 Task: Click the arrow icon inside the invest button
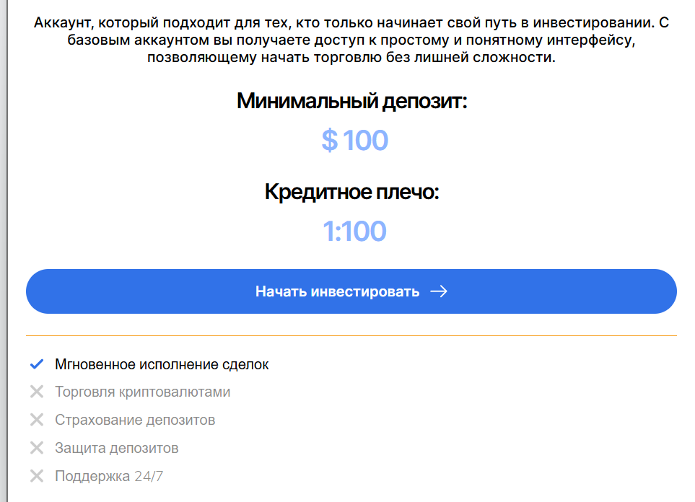[438, 291]
